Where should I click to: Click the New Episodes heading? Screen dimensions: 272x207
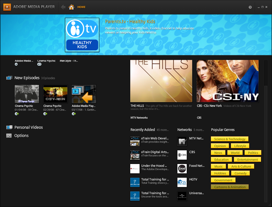click(27, 78)
